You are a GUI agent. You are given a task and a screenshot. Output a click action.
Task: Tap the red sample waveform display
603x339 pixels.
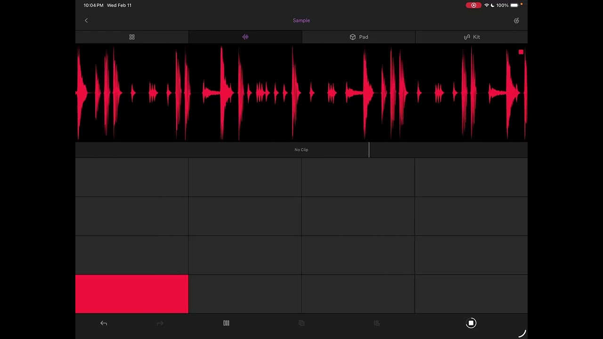coord(301,93)
